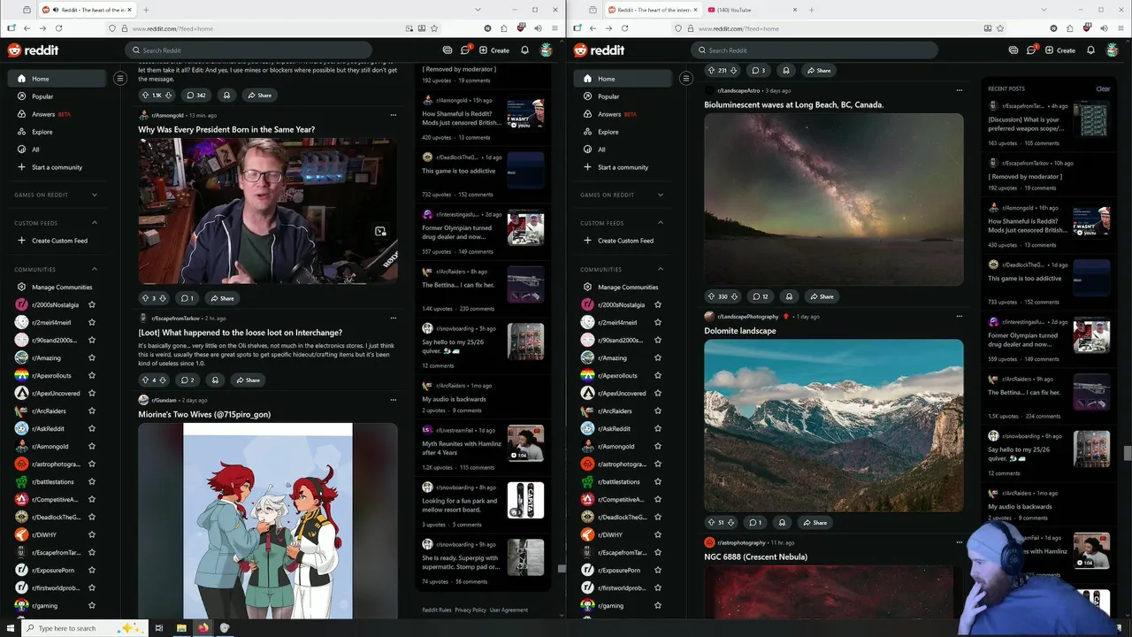The image size is (1132, 637).
Task: Favorite r/ArcRaiders in right window
Action: coord(657,411)
